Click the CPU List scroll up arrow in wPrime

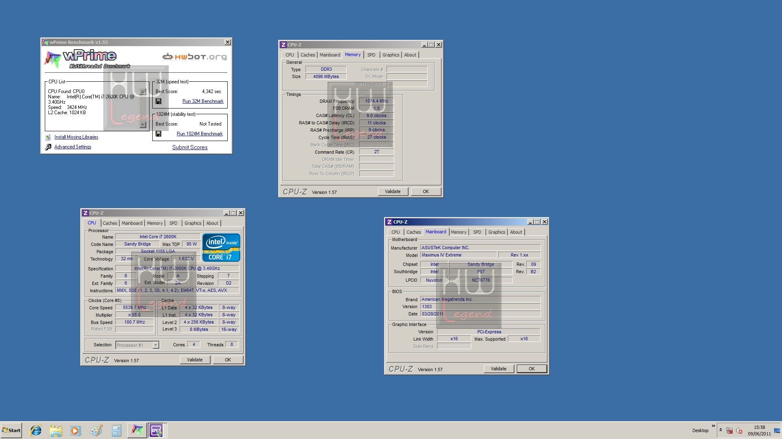pyautogui.click(x=143, y=92)
